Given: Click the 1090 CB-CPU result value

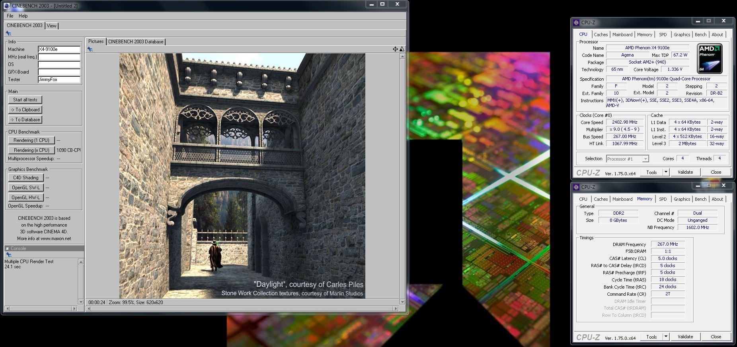Looking at the screenshot, I should 68,150.
